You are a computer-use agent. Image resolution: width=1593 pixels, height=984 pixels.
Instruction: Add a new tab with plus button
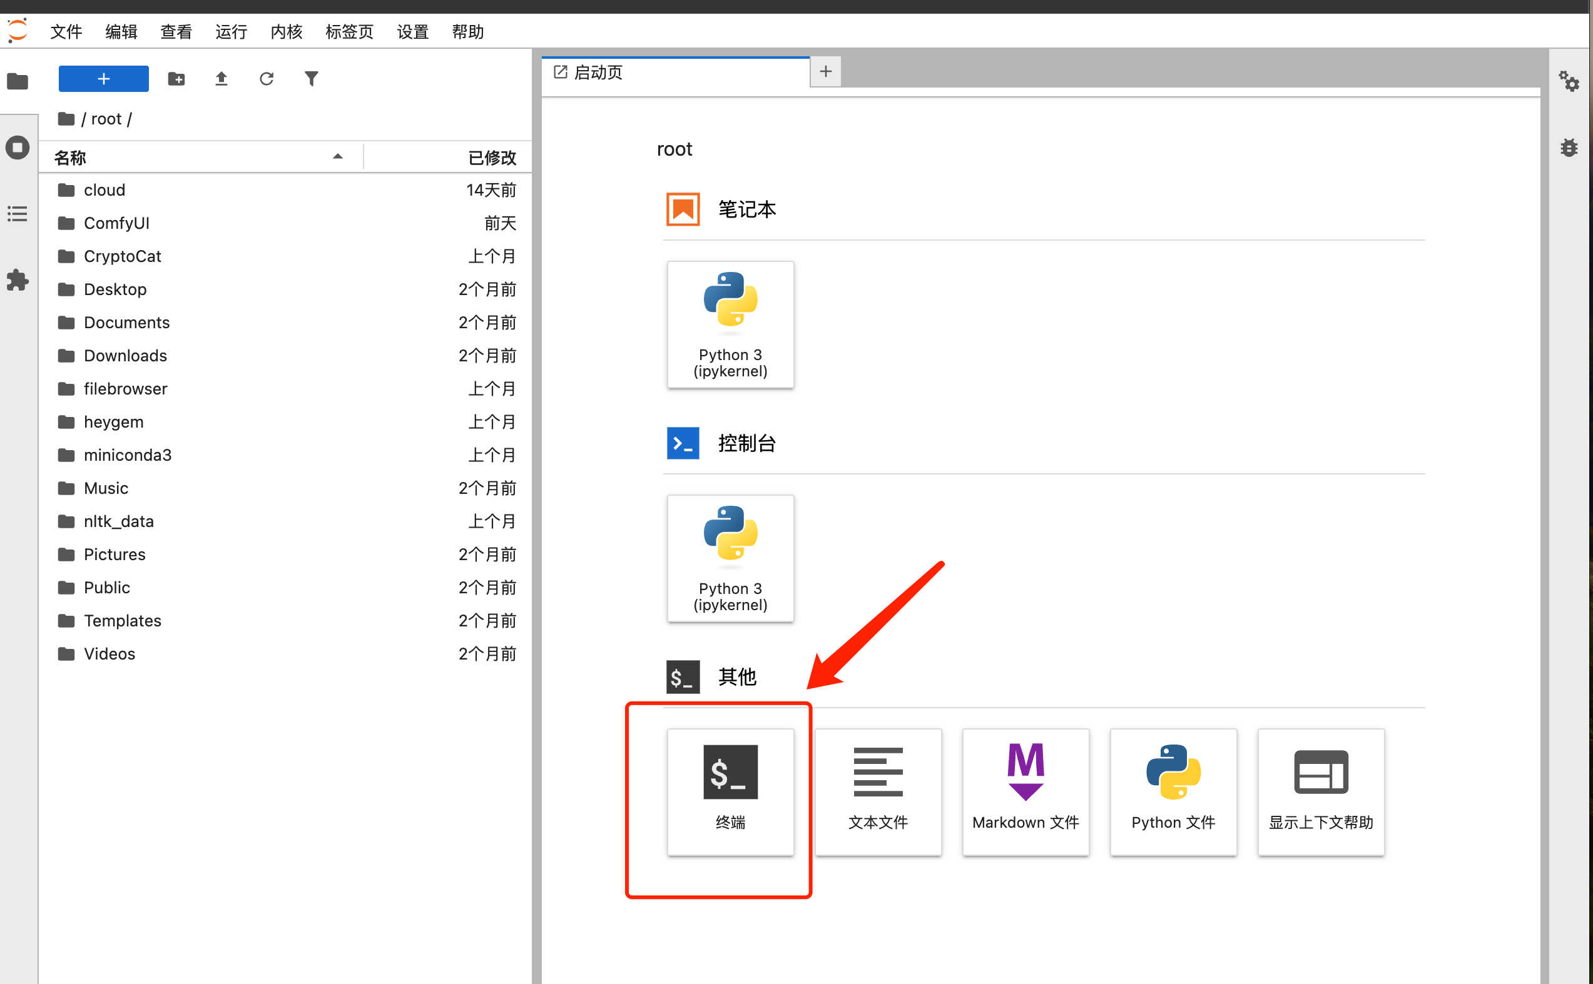click(x=825, y=71)
